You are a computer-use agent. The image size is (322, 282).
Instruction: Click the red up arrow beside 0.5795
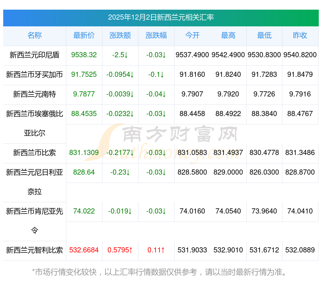tap(131, 250)
